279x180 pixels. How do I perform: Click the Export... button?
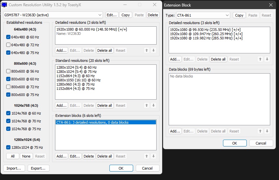(x=38, y=168)
